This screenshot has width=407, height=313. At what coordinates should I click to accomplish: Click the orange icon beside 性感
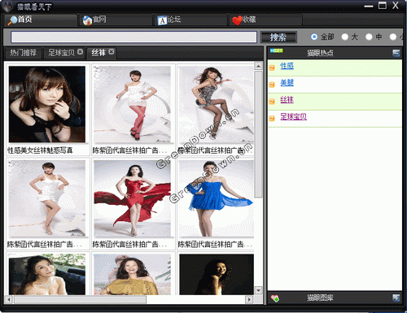click(x=272, y=67)
